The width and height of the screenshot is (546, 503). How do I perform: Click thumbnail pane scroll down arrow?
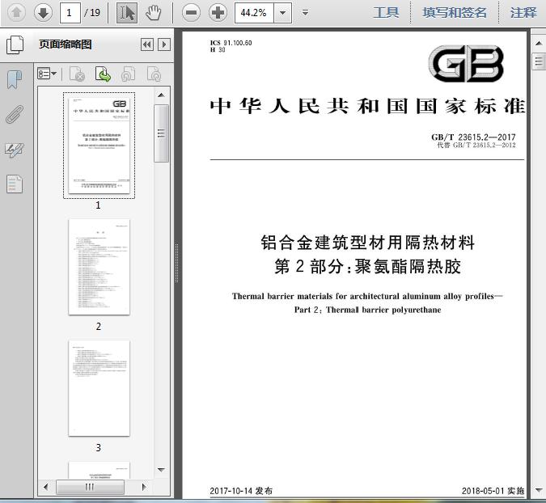[161, 470]
